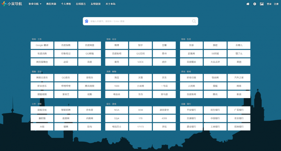
Task: Open the 爱奇艺 tile
Action: (x=66, y=94)
